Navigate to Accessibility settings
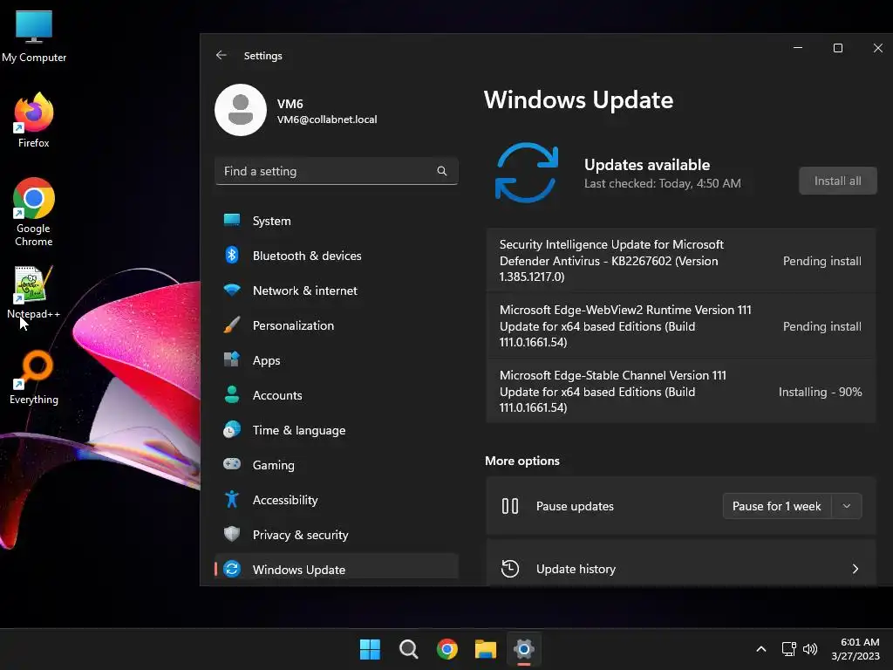This screenshot has width=893, height=670. (337, 500)
